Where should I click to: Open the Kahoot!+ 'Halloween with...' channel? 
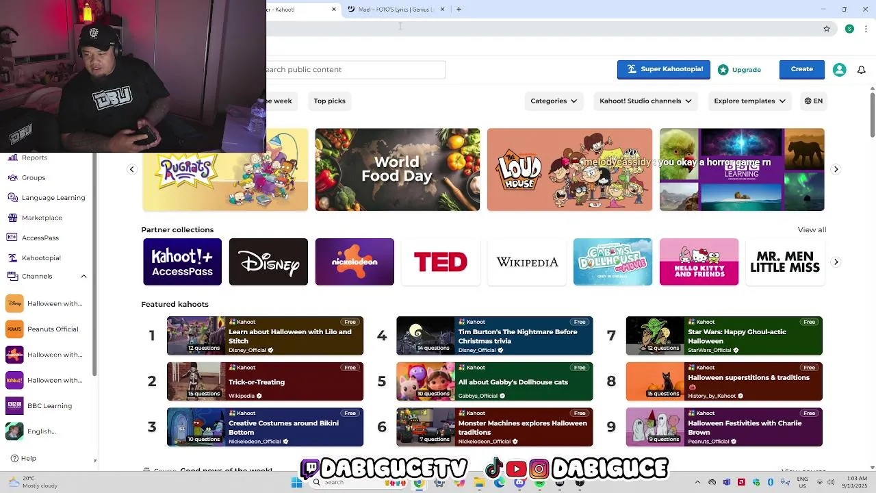45,380
